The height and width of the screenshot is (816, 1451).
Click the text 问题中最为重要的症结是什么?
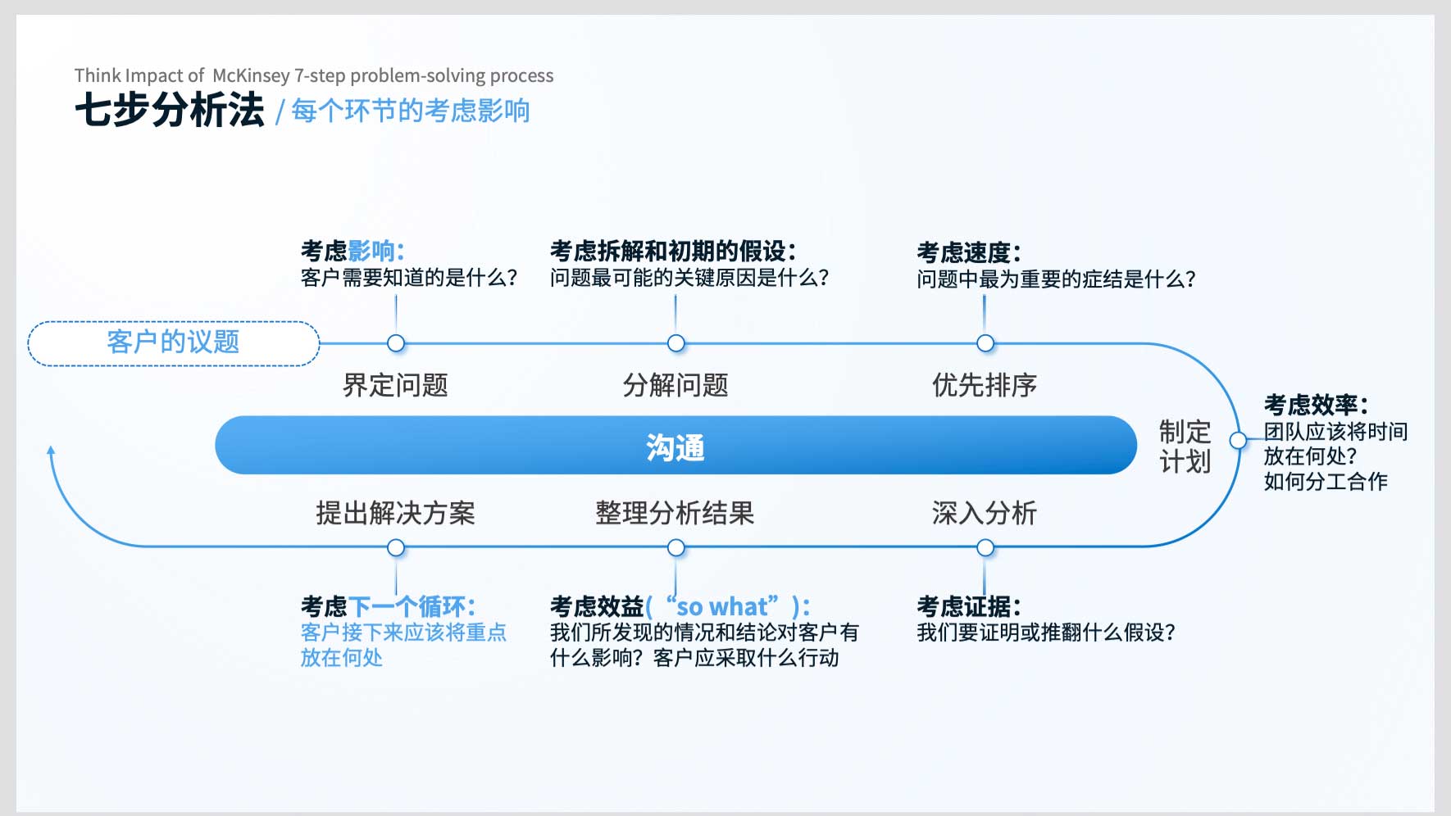pos(1056,279)
